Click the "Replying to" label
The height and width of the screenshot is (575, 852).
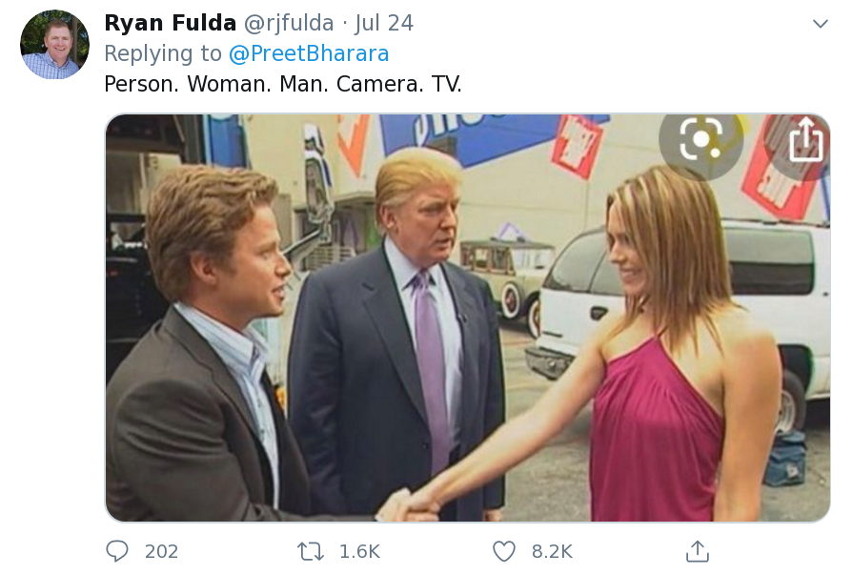[163, 53]
